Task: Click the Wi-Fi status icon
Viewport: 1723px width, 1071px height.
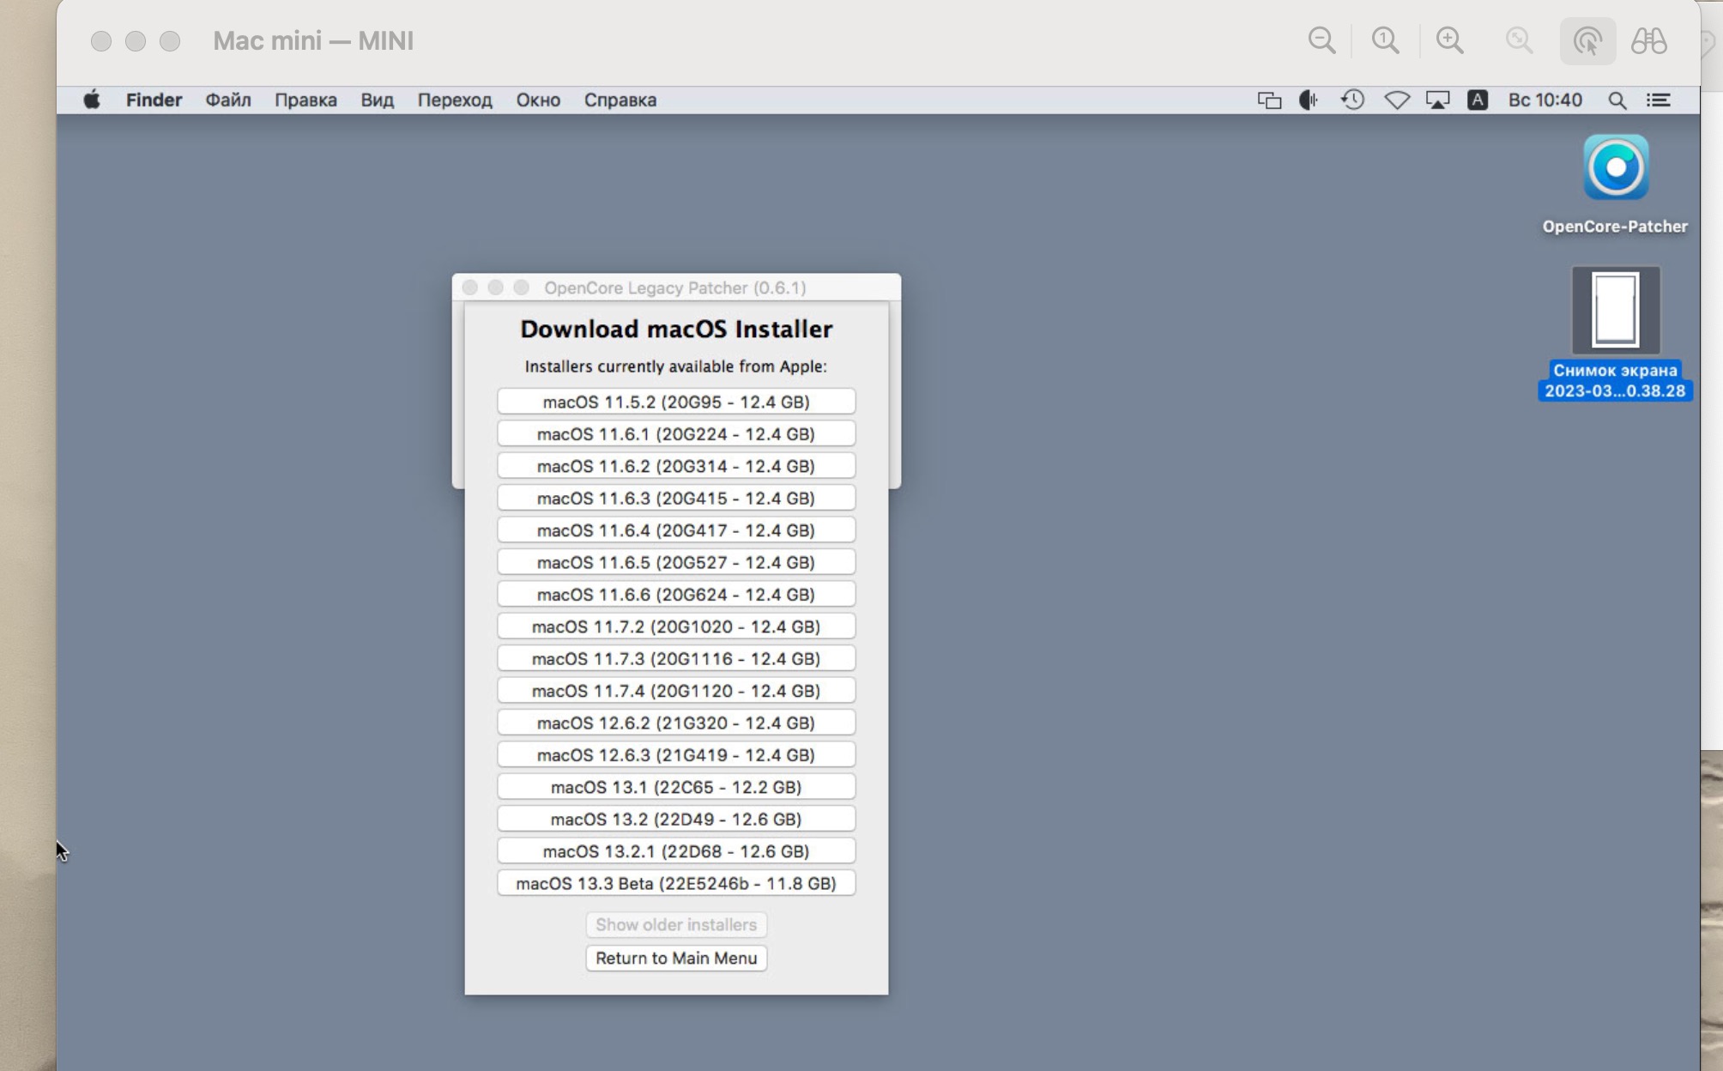Action: coord(1396,100)
